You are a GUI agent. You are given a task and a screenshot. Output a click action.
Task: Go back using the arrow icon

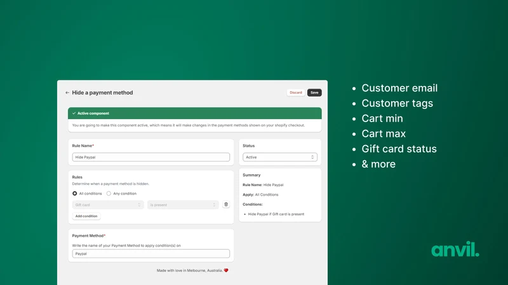point(67,92)
